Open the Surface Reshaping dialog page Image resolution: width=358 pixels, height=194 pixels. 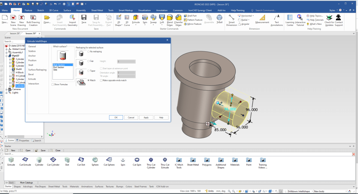(x=37, y=70)
